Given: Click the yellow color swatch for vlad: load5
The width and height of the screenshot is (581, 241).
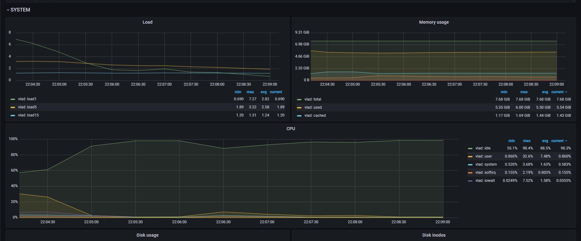Looking at the screenshot, I should [13, 107].
